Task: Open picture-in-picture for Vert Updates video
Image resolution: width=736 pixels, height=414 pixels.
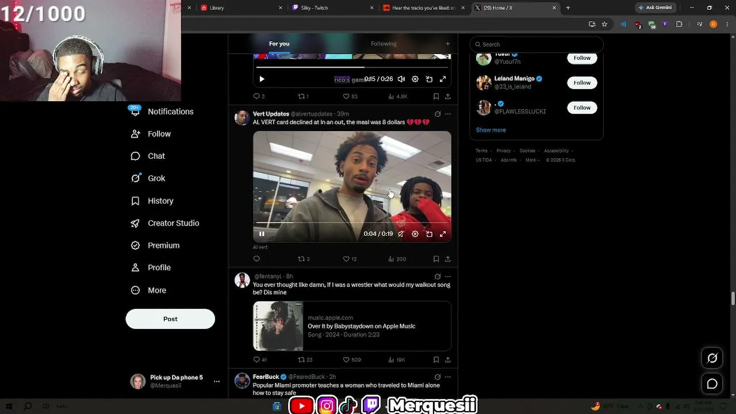Action: pos(429,234)
